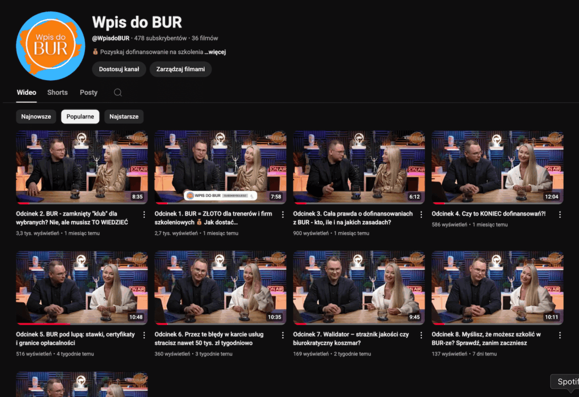The image size is (579, 397).
Task: Click '900 wyświetleń' under Odcinek 3
Action: pos(310,233)
